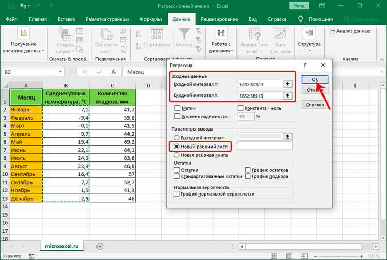Click the macro record status bar icon

point(31,256)
